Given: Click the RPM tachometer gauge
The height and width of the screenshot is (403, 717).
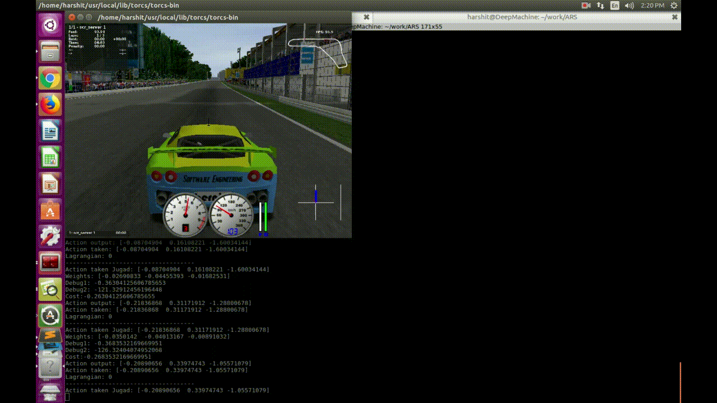Looking at the screenshot, I should pyautogui.click(x=185, y=214).
